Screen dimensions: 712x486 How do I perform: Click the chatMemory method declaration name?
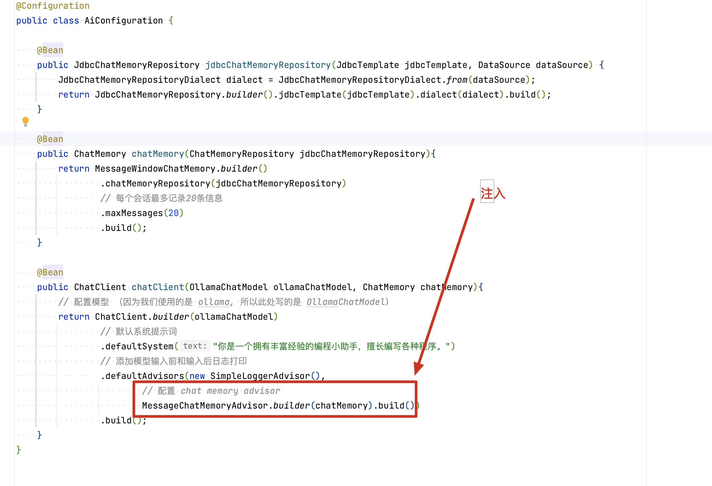157,154
